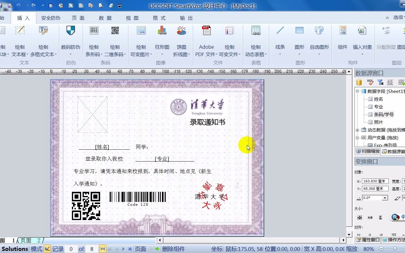This screenshot has height=253, width=405.
Task: Click the 绘制多格式文本 icon
Action: point(43,30)
